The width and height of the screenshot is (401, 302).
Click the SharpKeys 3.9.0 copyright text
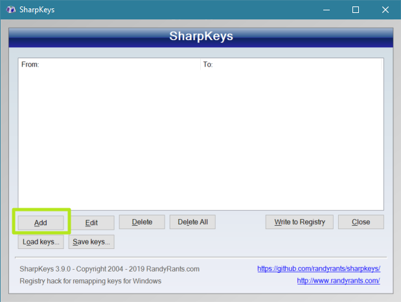(x=109, y=269)
